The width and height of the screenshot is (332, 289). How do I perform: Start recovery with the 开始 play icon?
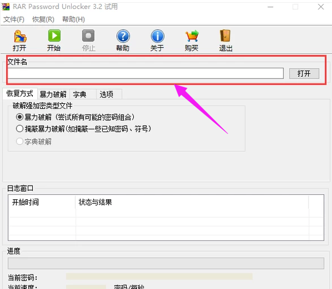click(x=54, y=36)
